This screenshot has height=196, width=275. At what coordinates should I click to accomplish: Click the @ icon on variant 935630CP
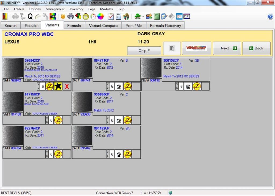(119, 120)
